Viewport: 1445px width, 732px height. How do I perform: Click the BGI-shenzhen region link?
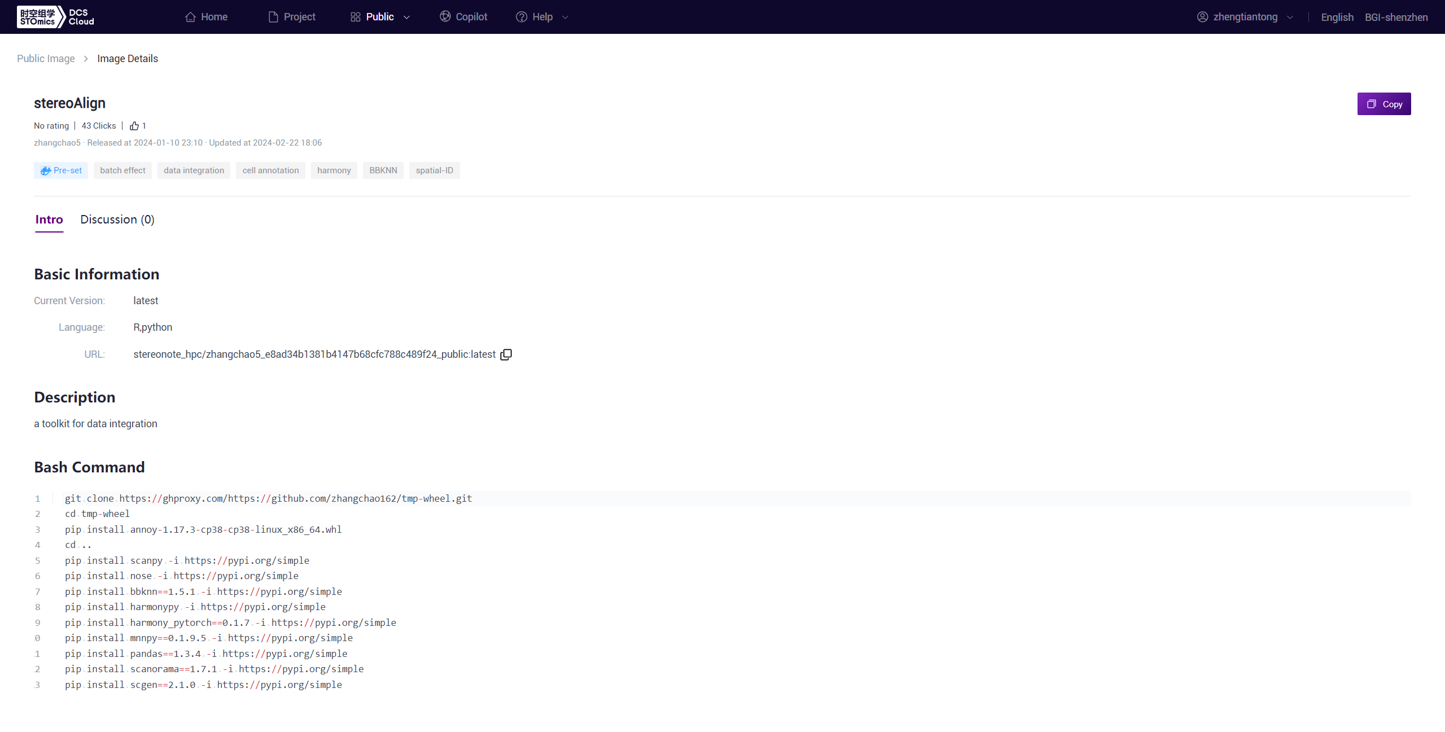tap(1396, 17)
